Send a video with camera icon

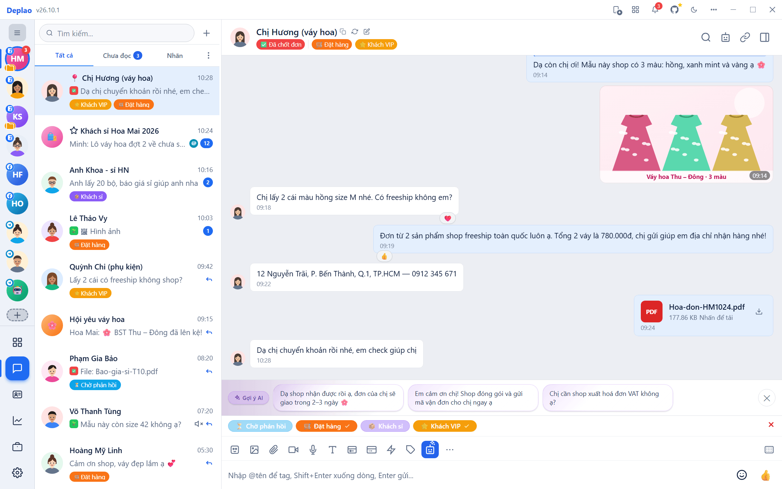(293, 450)
